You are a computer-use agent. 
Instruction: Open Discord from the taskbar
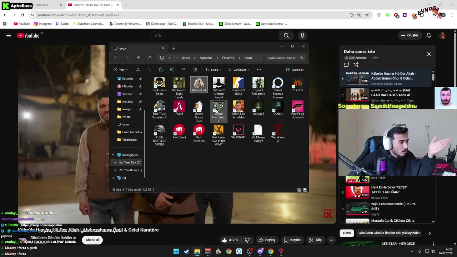[260, 252]
